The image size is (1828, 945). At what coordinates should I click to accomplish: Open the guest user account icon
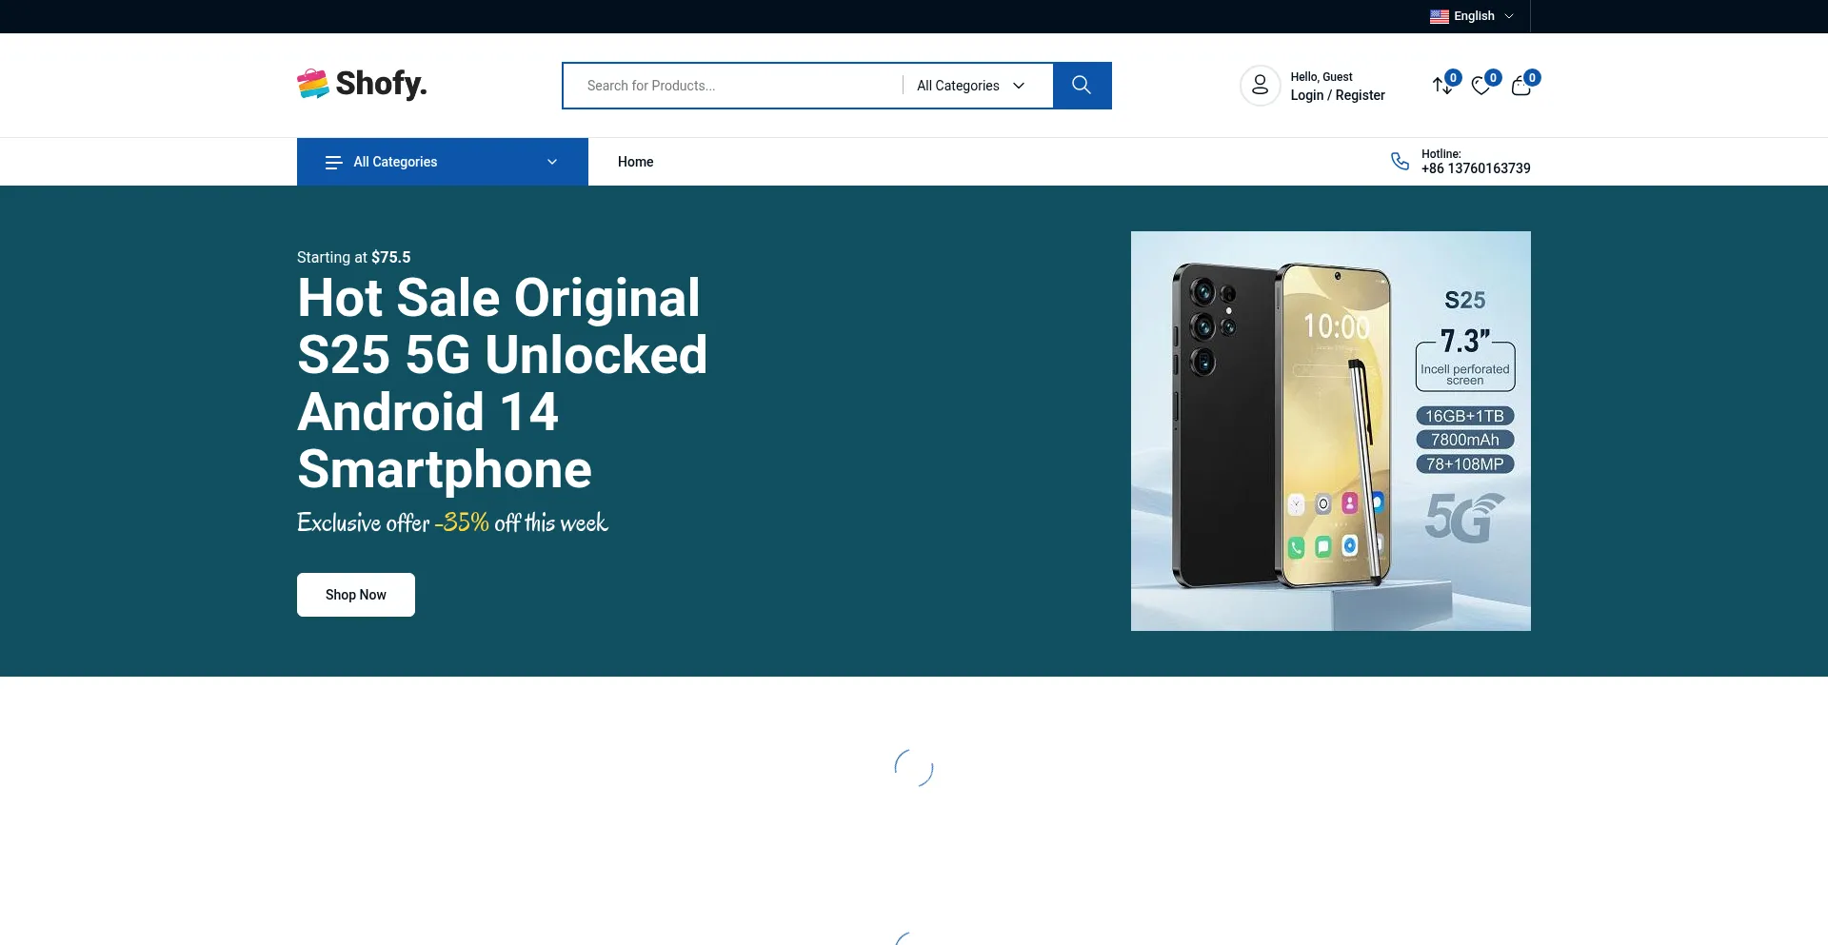(x=1260, y=86)
